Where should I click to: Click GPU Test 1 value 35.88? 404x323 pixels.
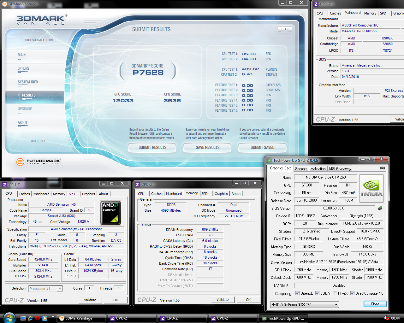pyautogui.click(x=249, y=54)
